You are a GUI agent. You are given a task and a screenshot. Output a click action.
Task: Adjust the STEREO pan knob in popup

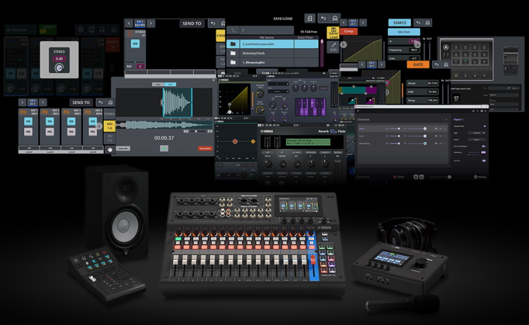59,68
